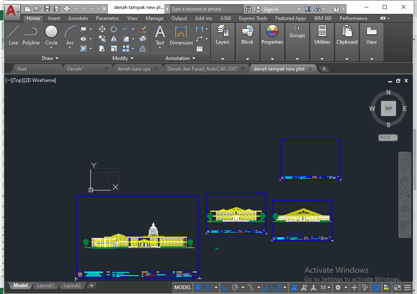Click the MODEL space button

tap(182, 287)
